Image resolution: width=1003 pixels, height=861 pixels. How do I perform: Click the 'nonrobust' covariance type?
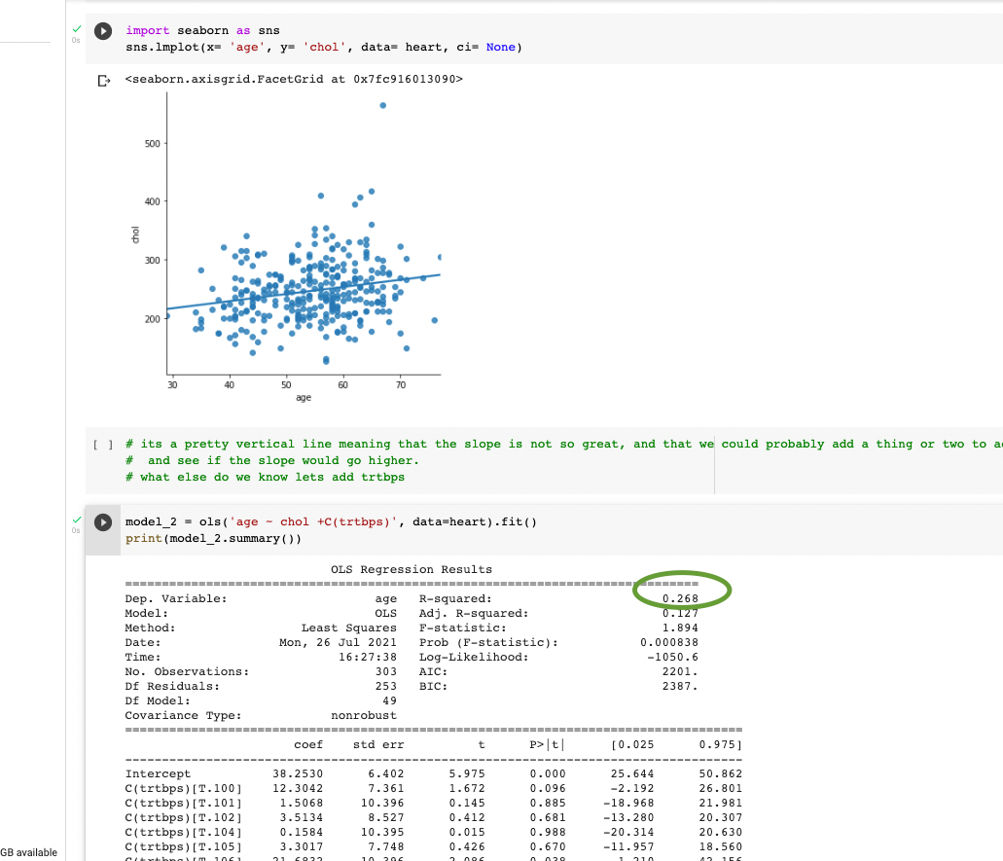(363, 716)
